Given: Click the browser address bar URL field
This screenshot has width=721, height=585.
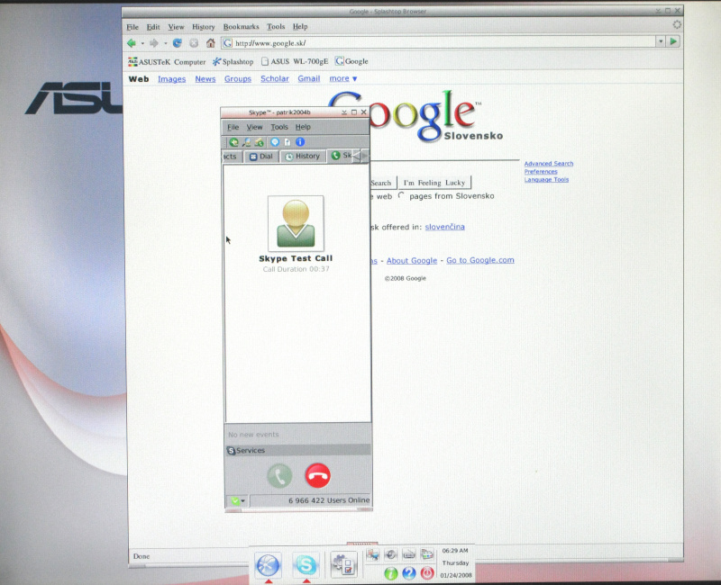Looking at the screenshot, I should click(x=439, y=42).
